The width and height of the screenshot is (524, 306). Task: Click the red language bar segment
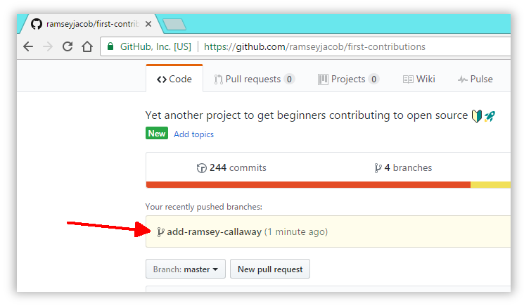[308, 185]
